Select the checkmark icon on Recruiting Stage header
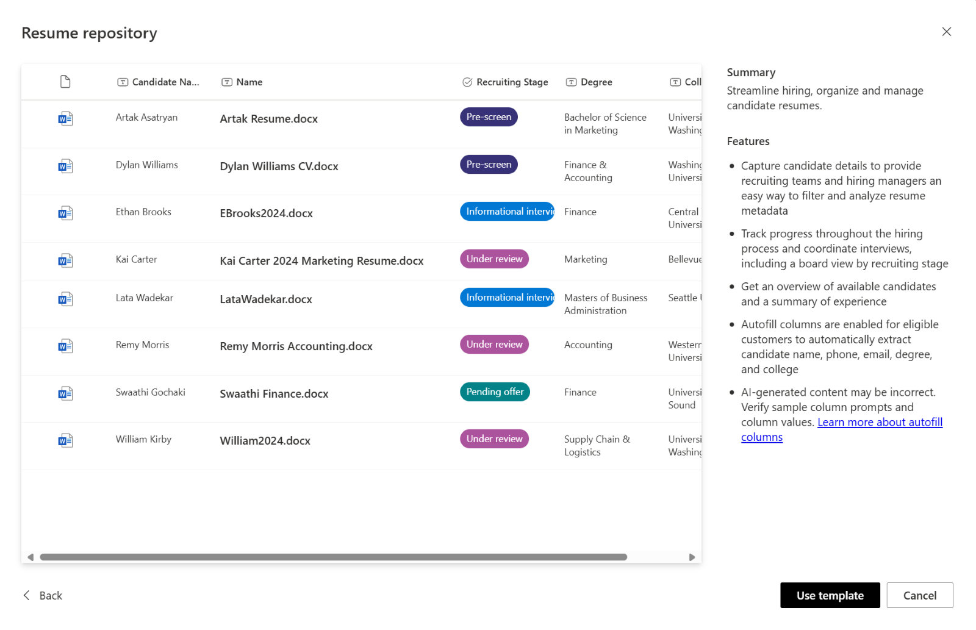Image resolution: width=976 pixels, height=630 pixels. coord(467,81)
